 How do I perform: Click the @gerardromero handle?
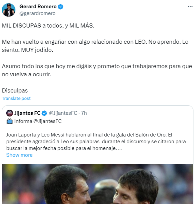point(37,13)
